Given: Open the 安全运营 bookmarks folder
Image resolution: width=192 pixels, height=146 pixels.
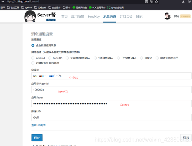Looking at the screenshot, I should tap(54, 8).
